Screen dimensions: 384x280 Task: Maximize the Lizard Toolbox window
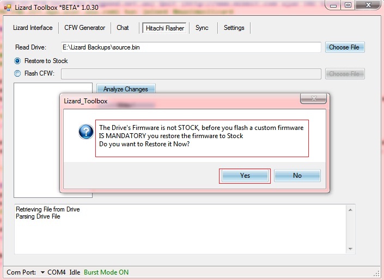point(348,5)
